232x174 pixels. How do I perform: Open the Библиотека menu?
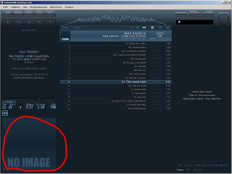56,7
